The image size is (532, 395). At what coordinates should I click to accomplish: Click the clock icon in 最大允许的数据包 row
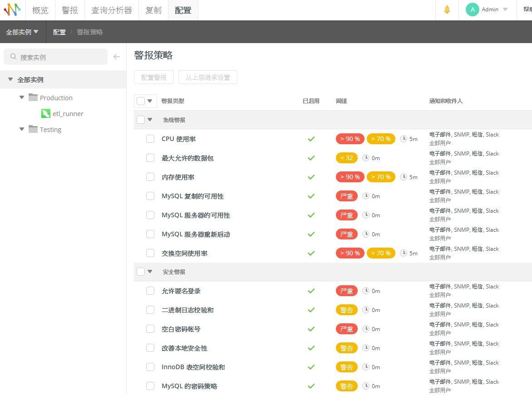point(366,158)
